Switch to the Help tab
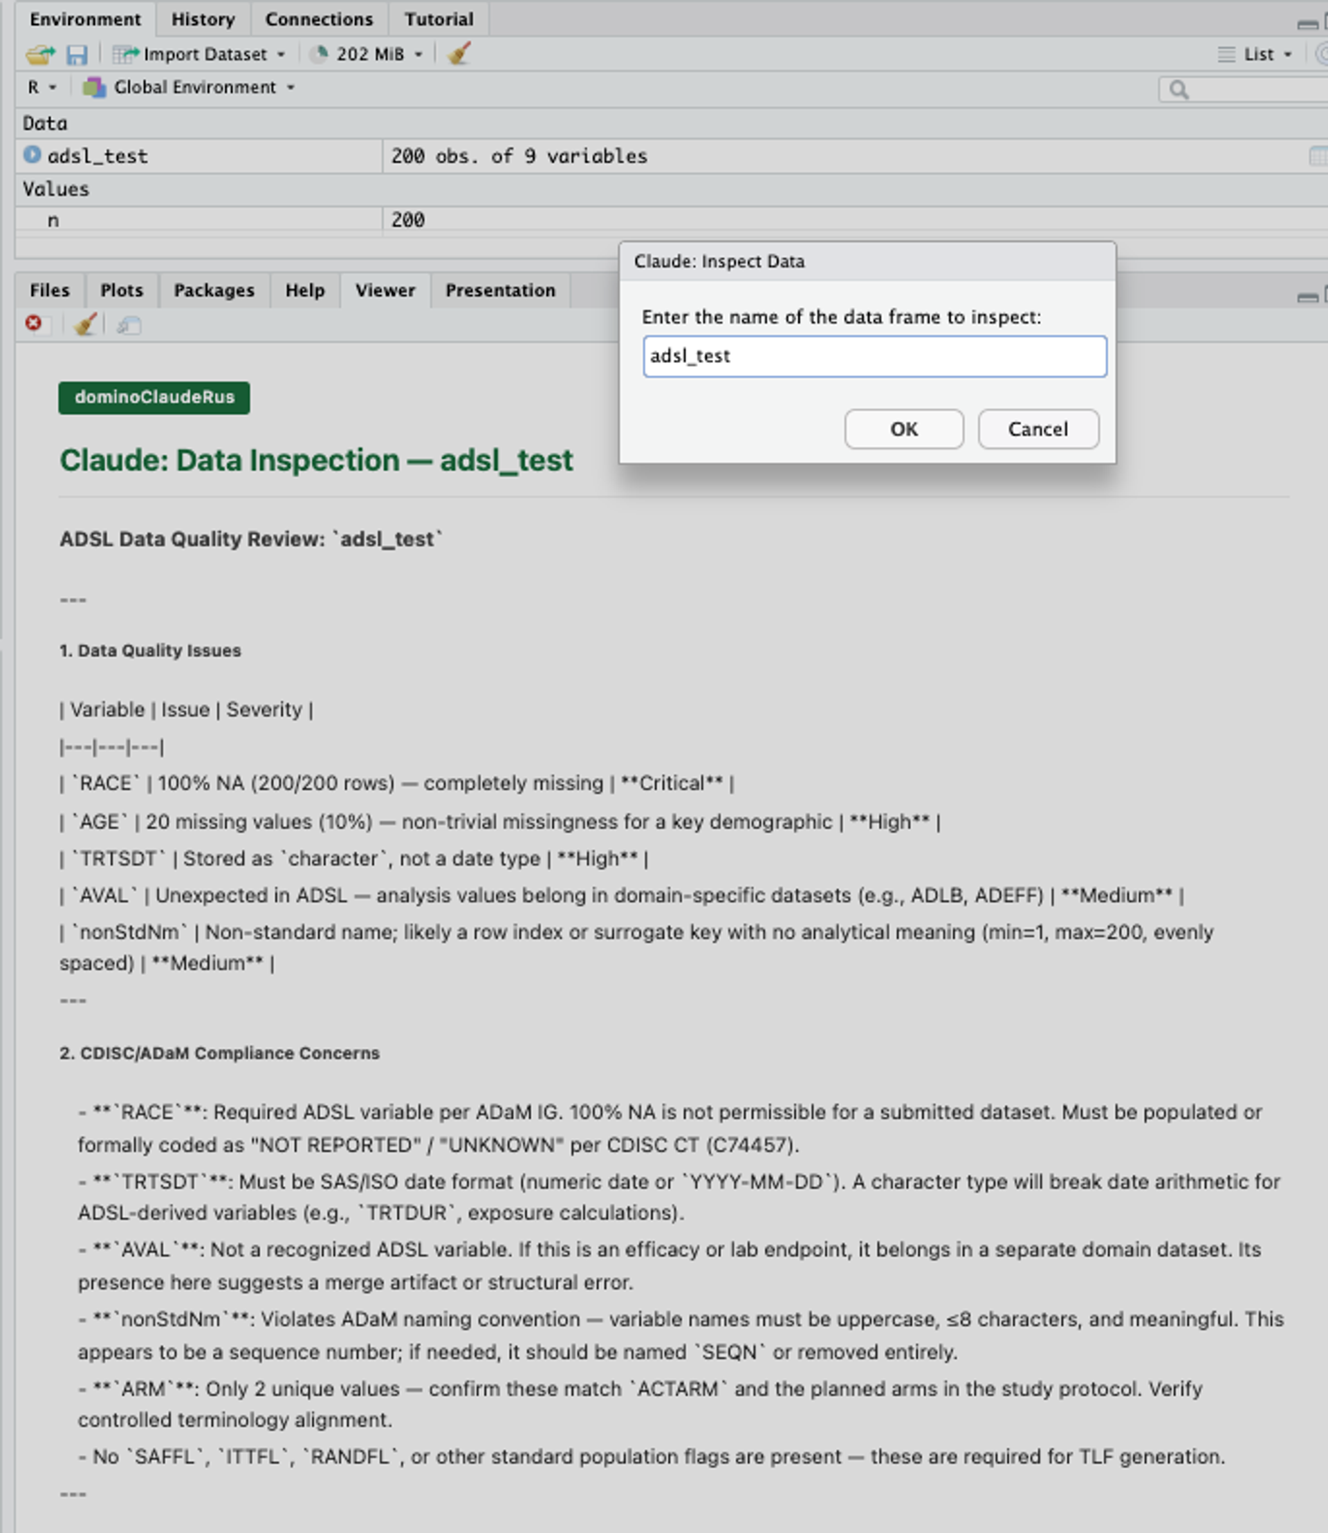 coord(304,290)
